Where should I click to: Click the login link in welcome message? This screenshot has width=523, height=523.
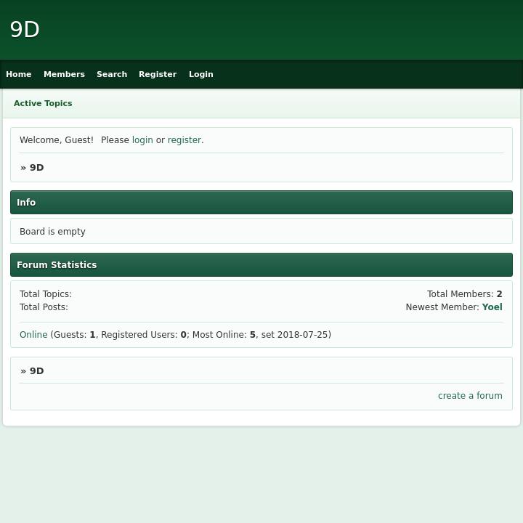coord(142,140)
